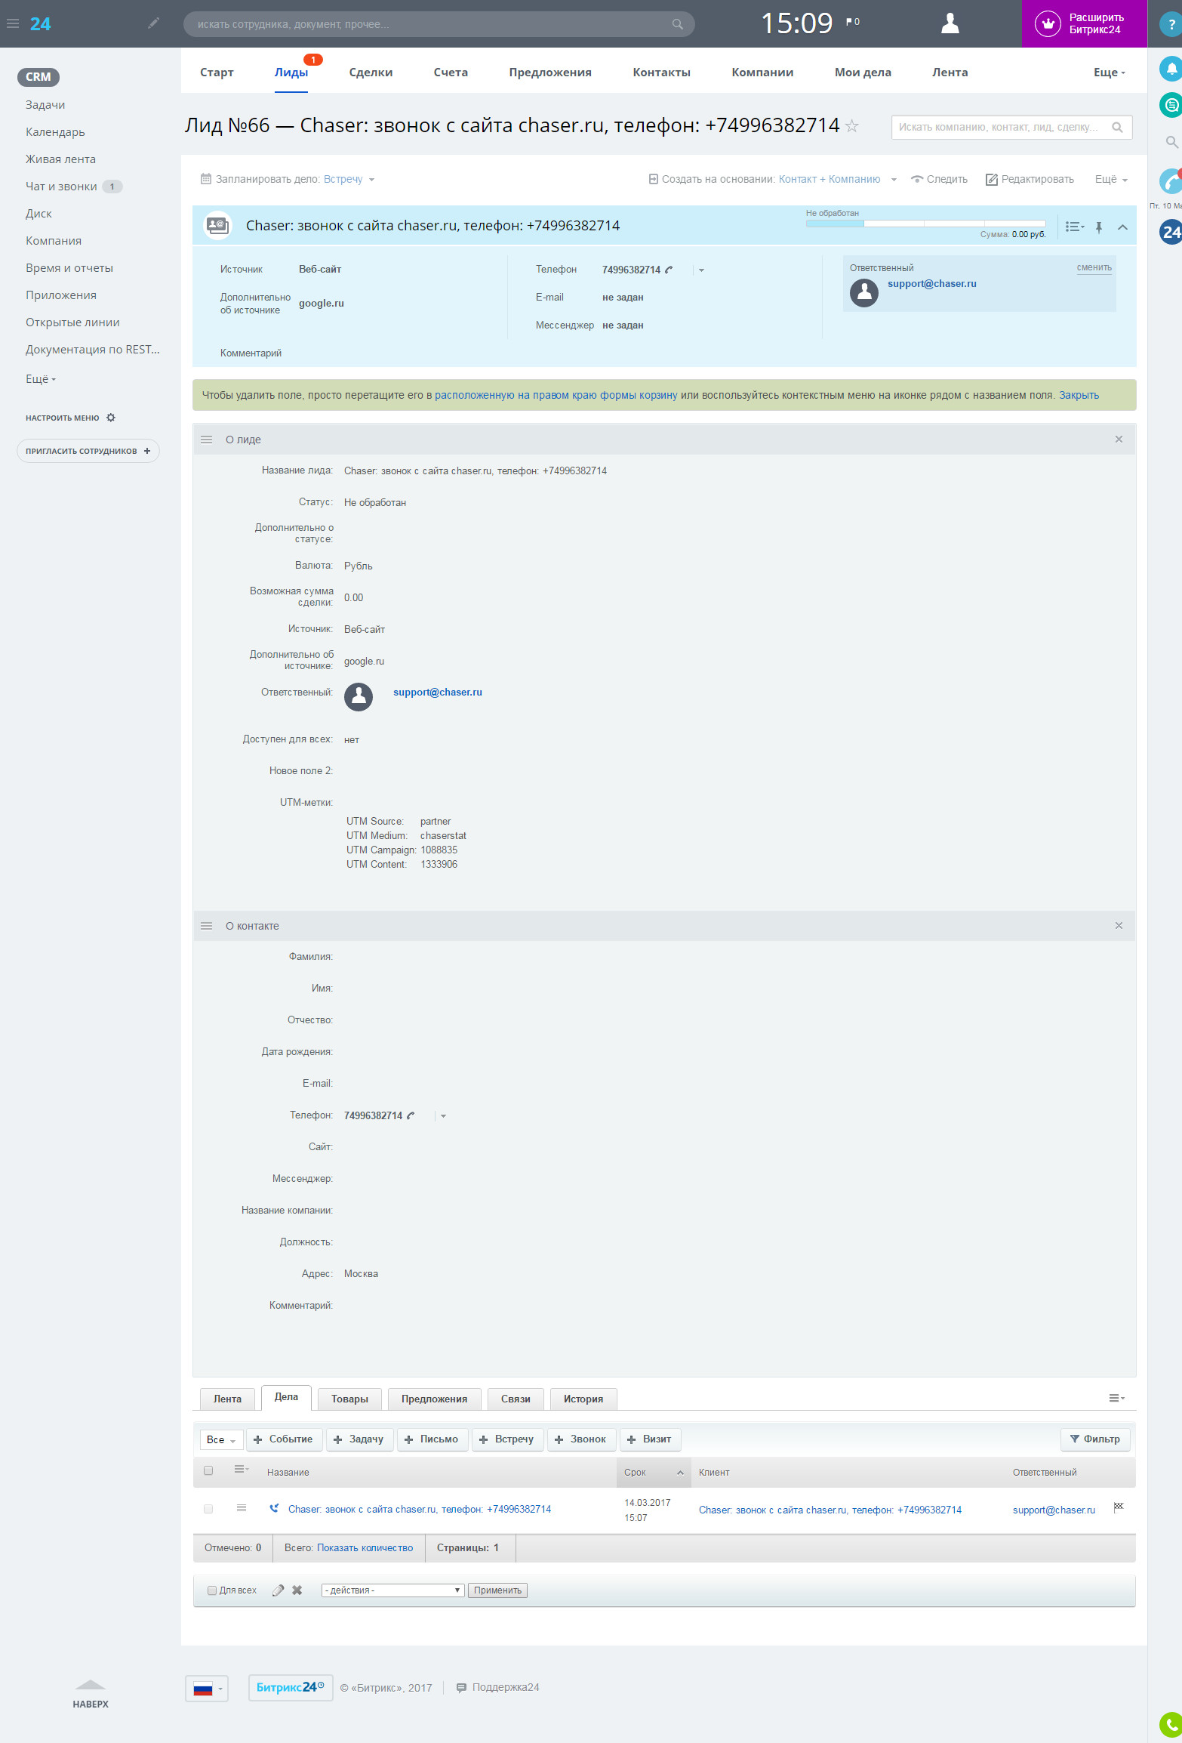Open the chat messages icon in right panel

[1171, 104]
